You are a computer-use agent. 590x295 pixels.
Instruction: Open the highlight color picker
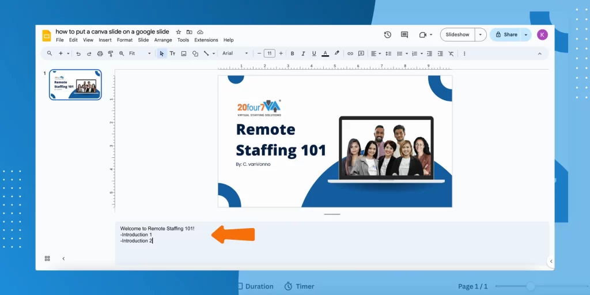click(336, 54)
